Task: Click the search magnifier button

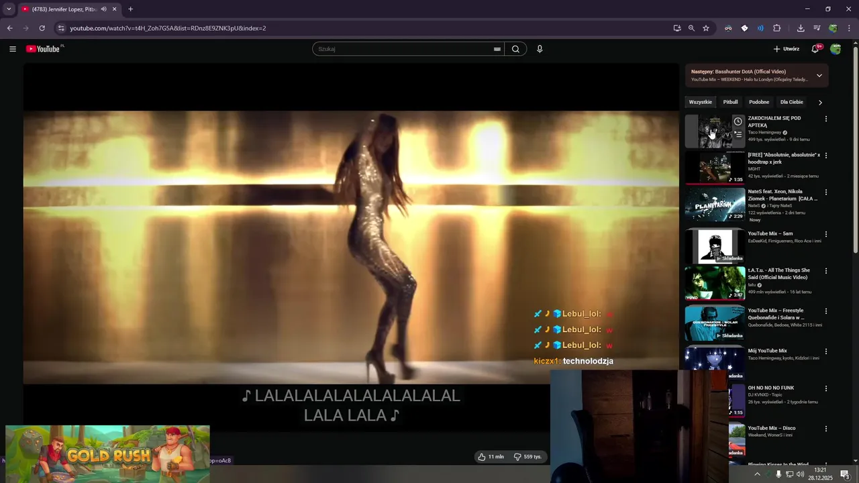Action: (515, 49)
